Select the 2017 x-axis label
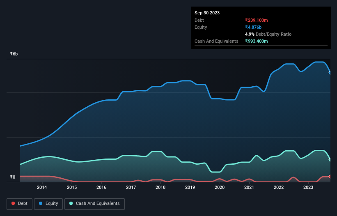The image size is (337, 216). [x=131, y=187]
